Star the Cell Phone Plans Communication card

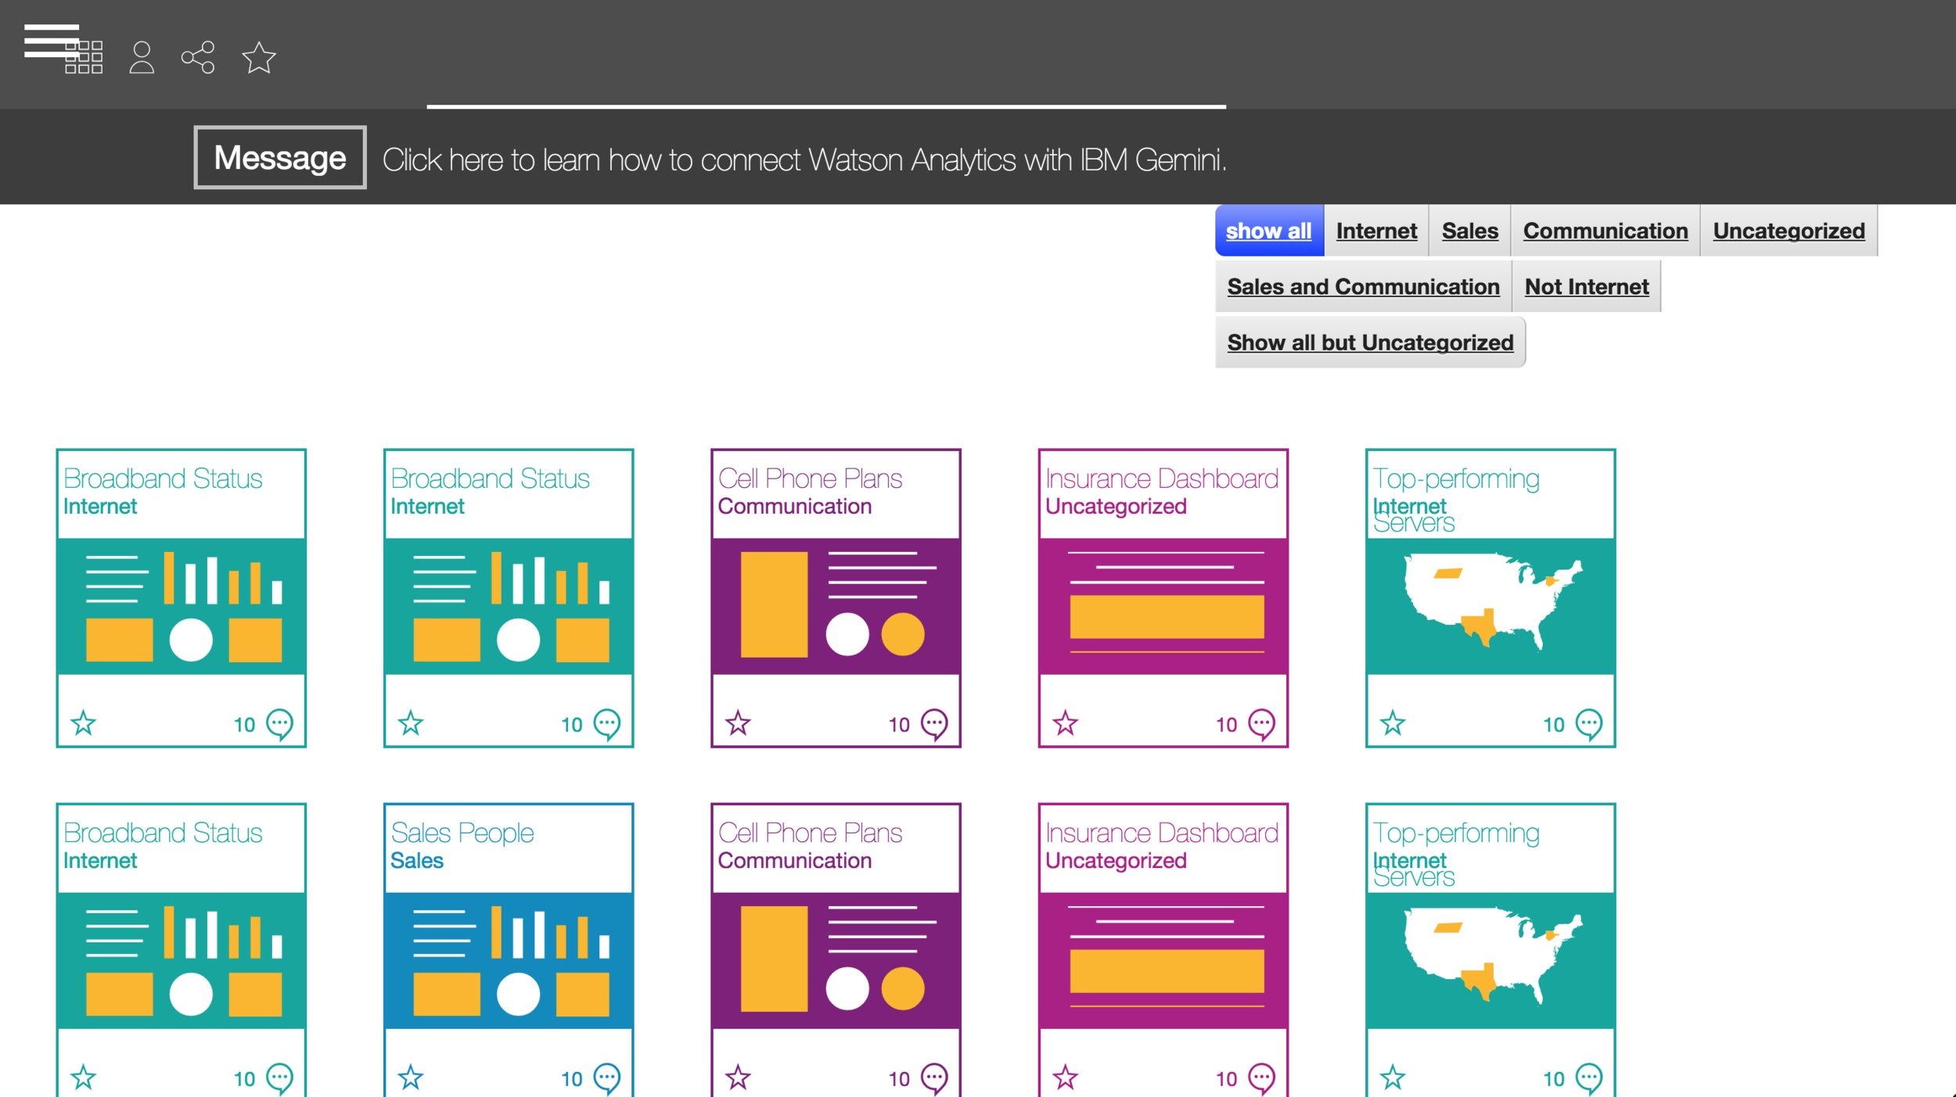tap(736, 723)
